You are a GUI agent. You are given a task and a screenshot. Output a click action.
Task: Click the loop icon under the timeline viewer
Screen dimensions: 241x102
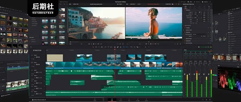(158, 44)
